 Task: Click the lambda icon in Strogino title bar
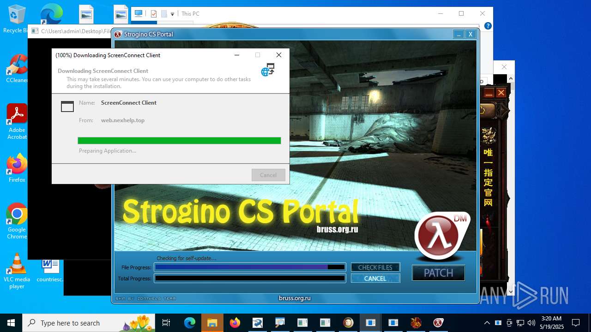(118, 34)
